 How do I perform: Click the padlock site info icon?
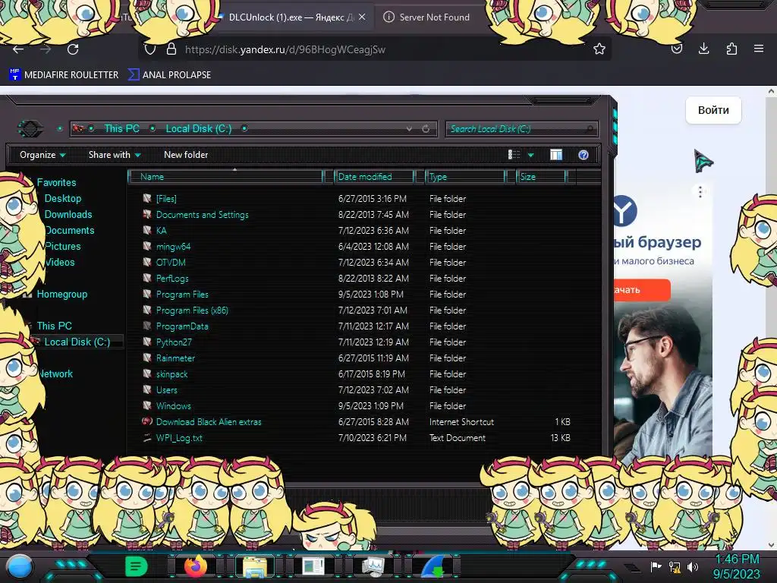coord(171,49)
